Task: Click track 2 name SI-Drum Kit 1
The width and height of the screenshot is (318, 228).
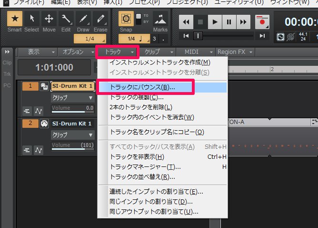Action: click(x=72, y=124)
